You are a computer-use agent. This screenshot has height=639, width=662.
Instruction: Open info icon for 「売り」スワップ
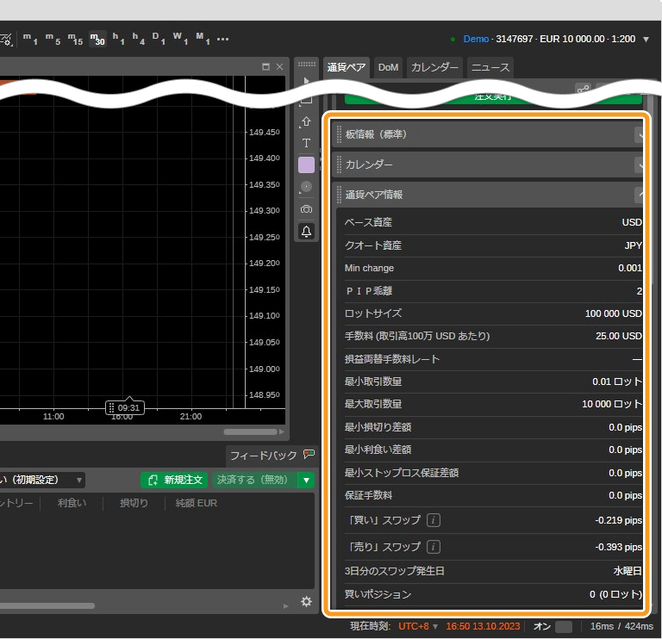[434, 547]
